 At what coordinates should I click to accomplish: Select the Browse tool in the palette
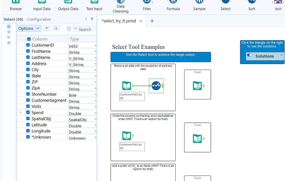click(x=16, y=5)
